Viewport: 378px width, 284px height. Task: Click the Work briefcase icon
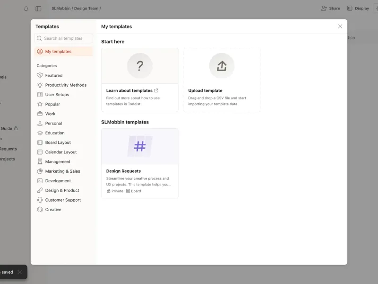40,114
